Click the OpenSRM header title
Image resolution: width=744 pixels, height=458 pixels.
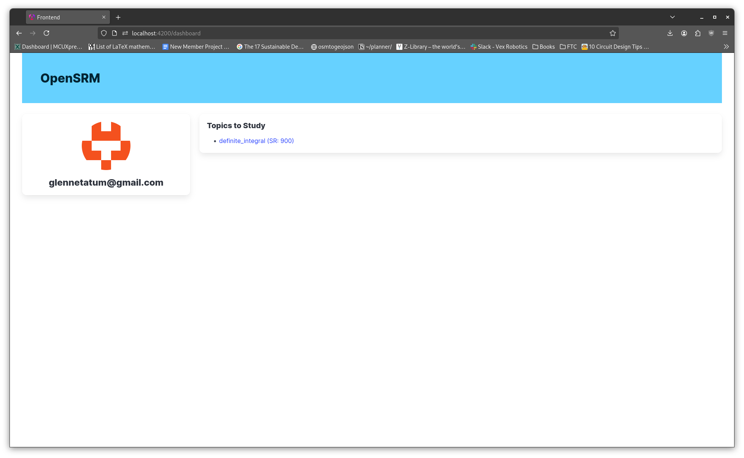click(70, 78)
